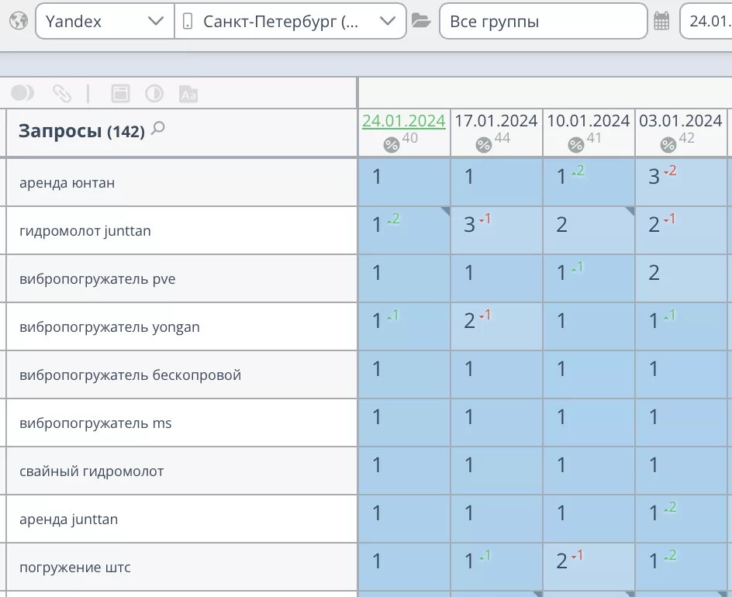The image size is (732, 597).
Task: Open the Все группы group selector
Action: click(543, 22)
